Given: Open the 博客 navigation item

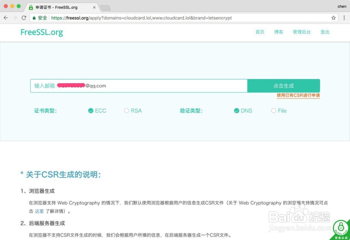Looking at the screenshot, I should click(x=279, y=32).
